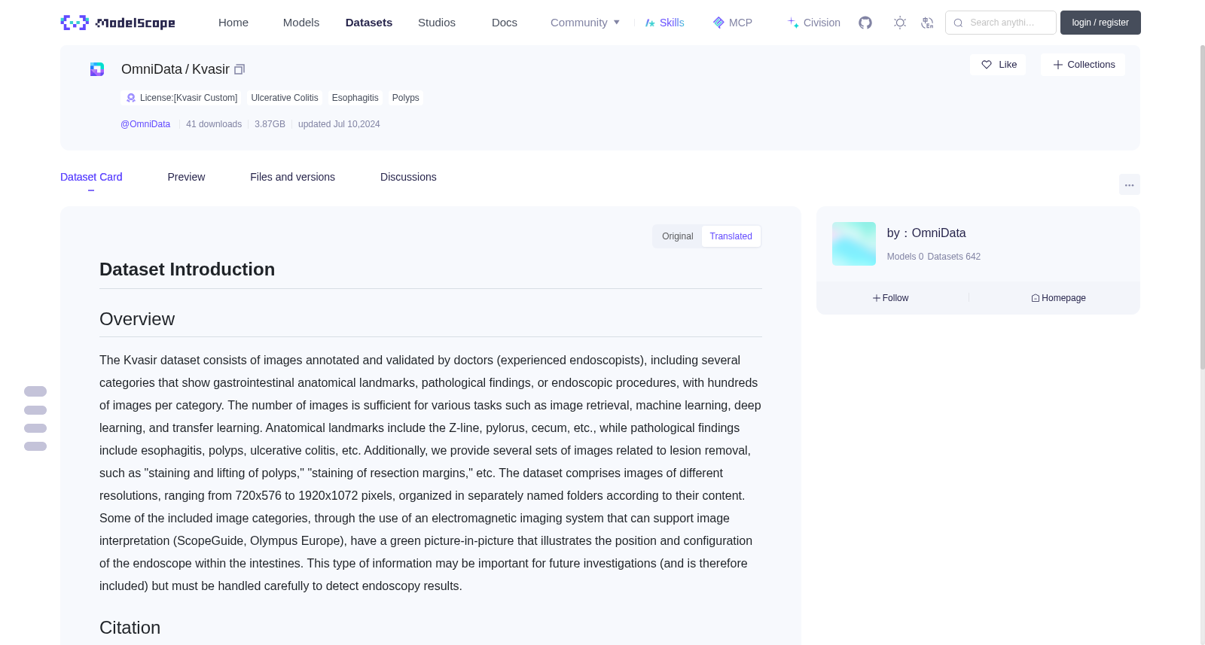Viewport: 1205px width, 645px height.
Task: Click Kvasir in the dataset title
Action: coord(211,69)
